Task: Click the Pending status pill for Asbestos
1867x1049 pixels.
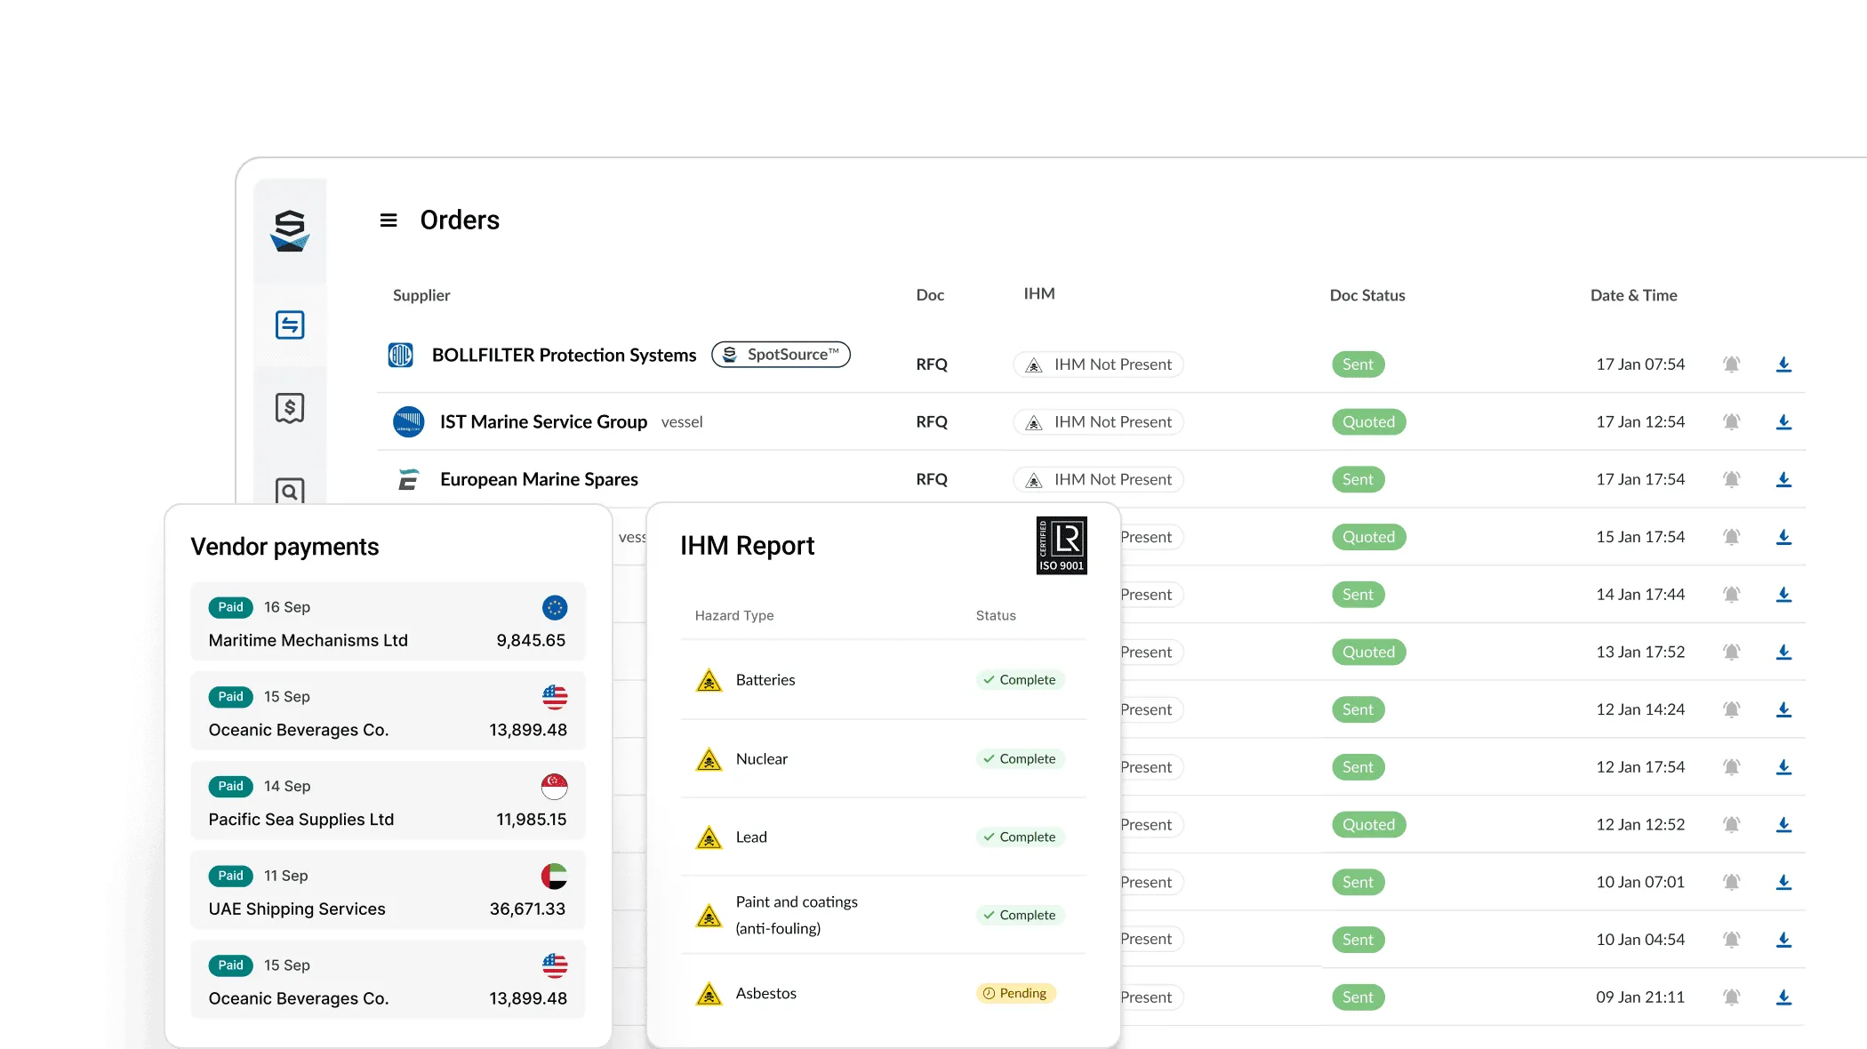Action: point(1014,993)
